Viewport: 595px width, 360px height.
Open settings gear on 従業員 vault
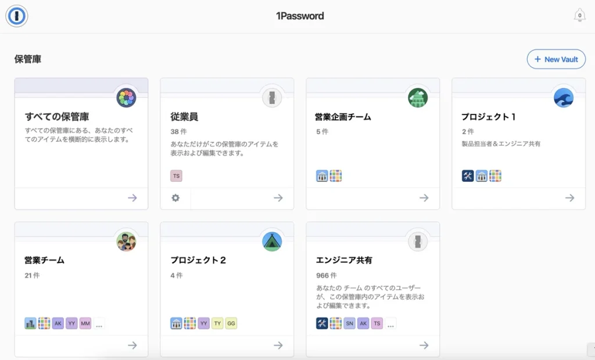tap(175, 198)
